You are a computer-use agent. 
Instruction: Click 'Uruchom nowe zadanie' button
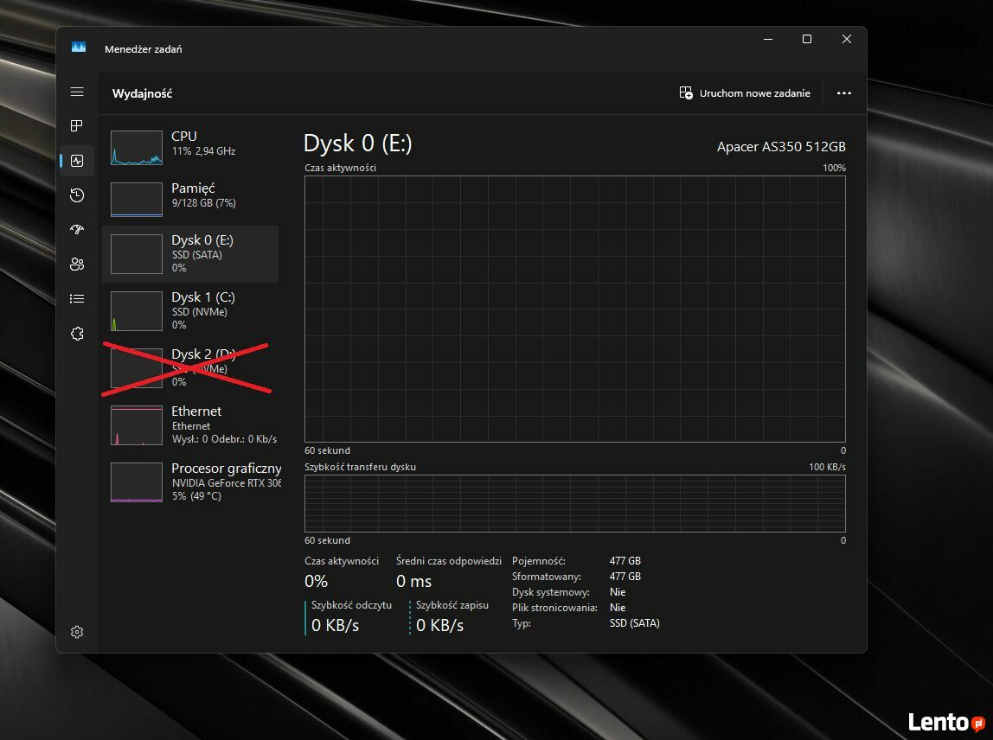coord(745,93)
